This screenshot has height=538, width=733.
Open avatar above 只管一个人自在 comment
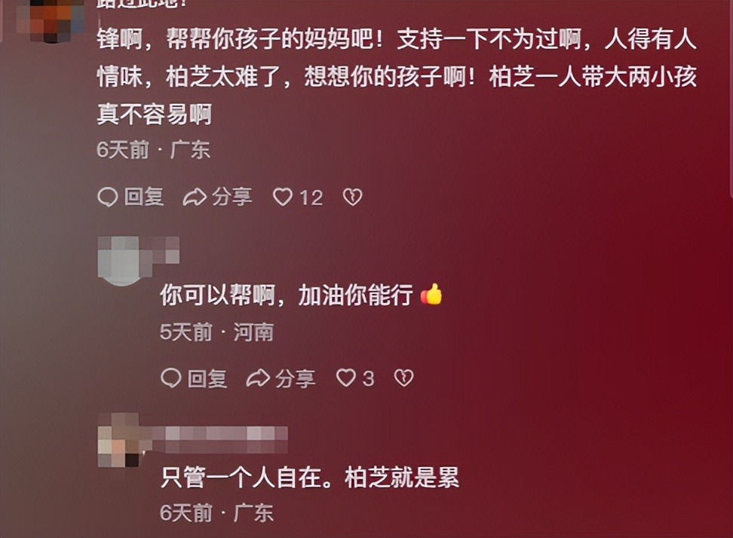pos(120,440)
